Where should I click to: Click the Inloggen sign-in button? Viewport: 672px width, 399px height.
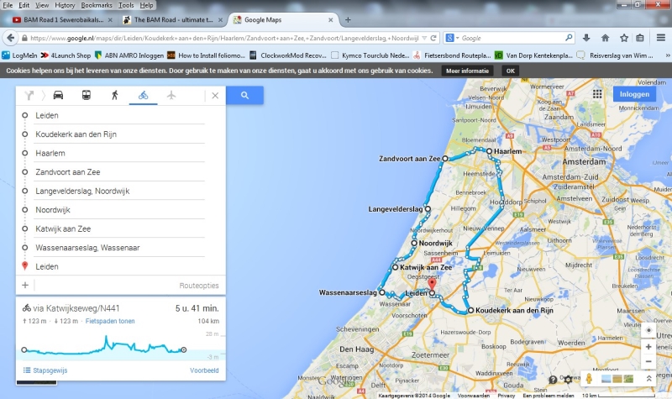point(634,94)
